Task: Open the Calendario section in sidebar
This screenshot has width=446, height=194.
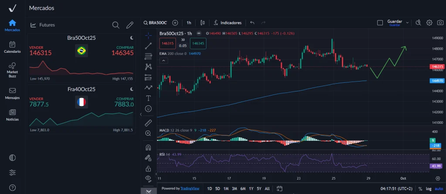Action: pyautogui.click(x=12, y=47)
